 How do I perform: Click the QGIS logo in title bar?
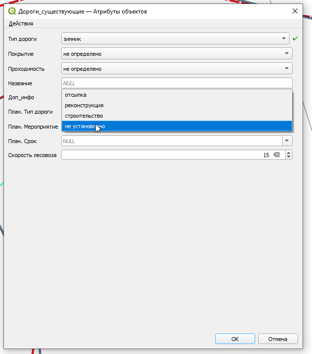12,11
